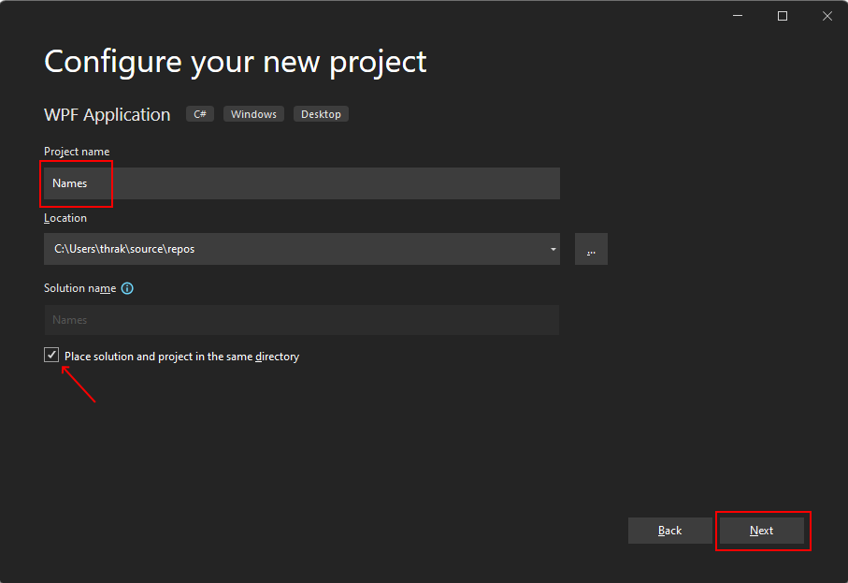Image resolution: width=848 pixels, height=583 pixels.
Task: Click the Project name label
Action: 76,151
